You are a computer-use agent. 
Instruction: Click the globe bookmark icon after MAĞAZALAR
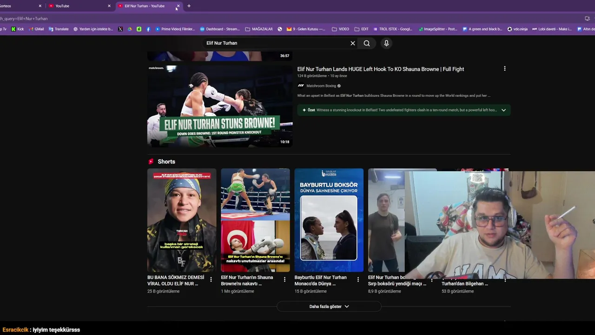tap(280, 29)
